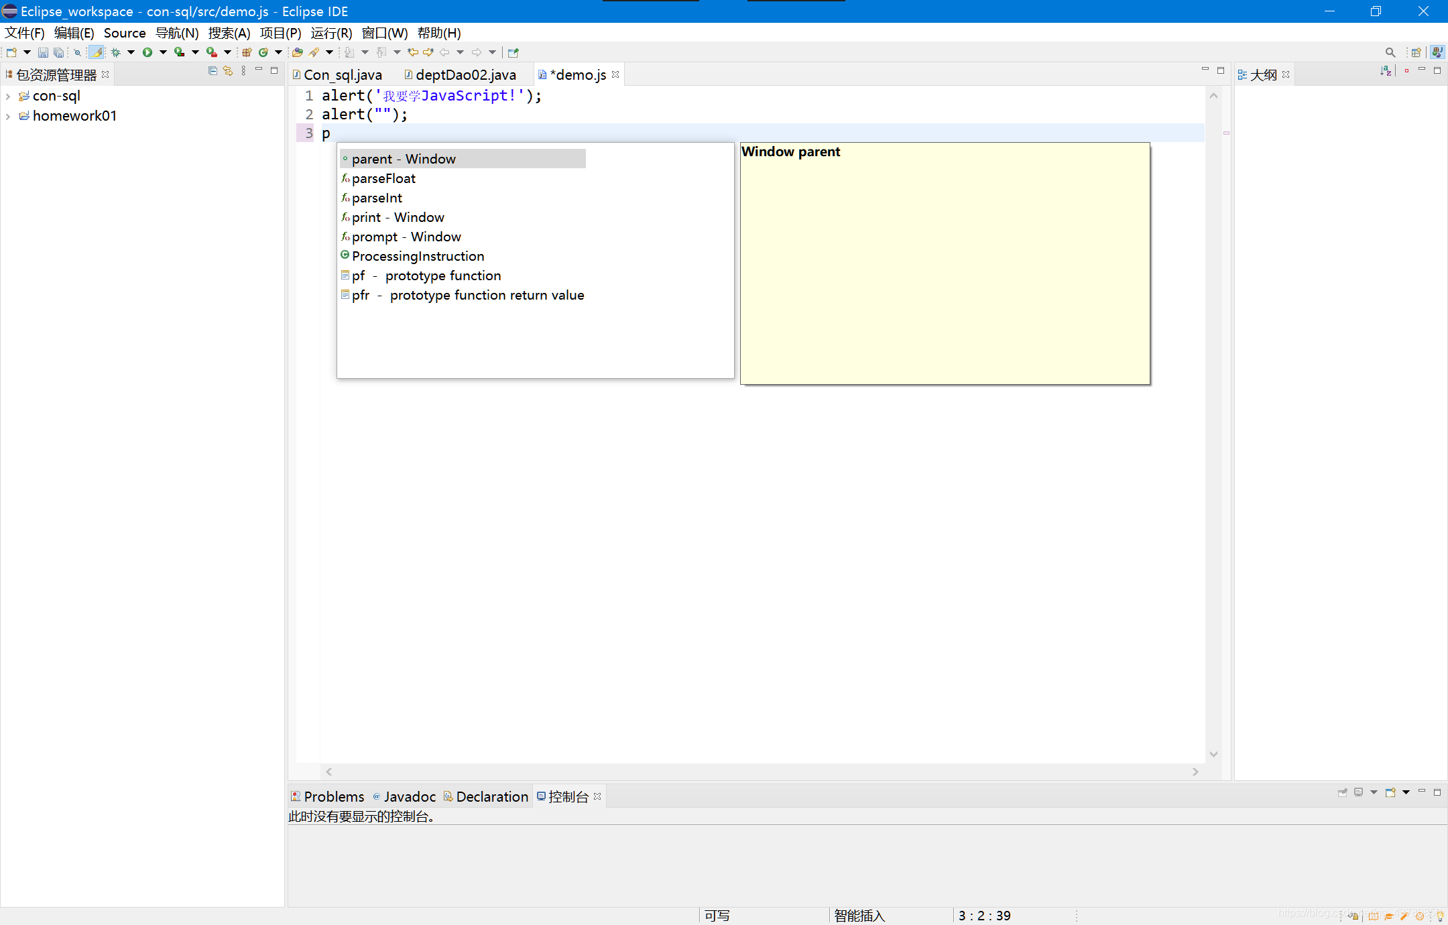Open the Run dropdown arrow
Screen dimensions: 1448x925
[x=163, y=52]
